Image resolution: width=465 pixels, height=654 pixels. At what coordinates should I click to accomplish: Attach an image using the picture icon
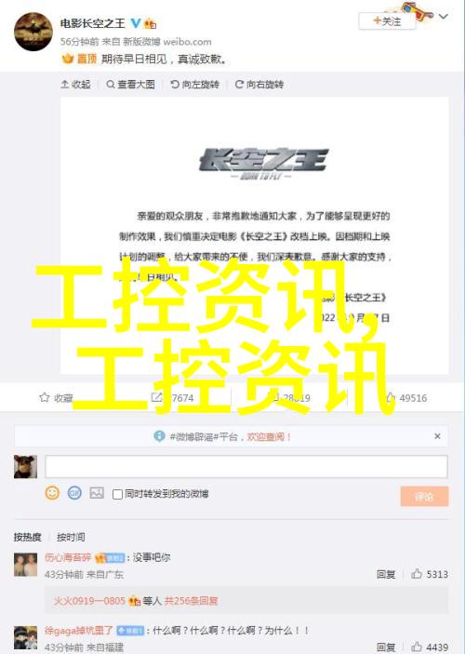pos(97,493)
